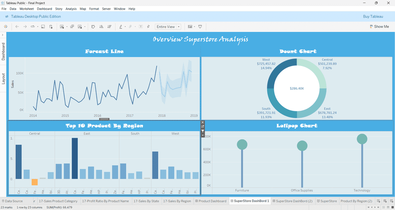The height and width of the screenshot is (210, 395).
Task: Open the Map menu
Action: pyautogui.click(x=83, y=9)
